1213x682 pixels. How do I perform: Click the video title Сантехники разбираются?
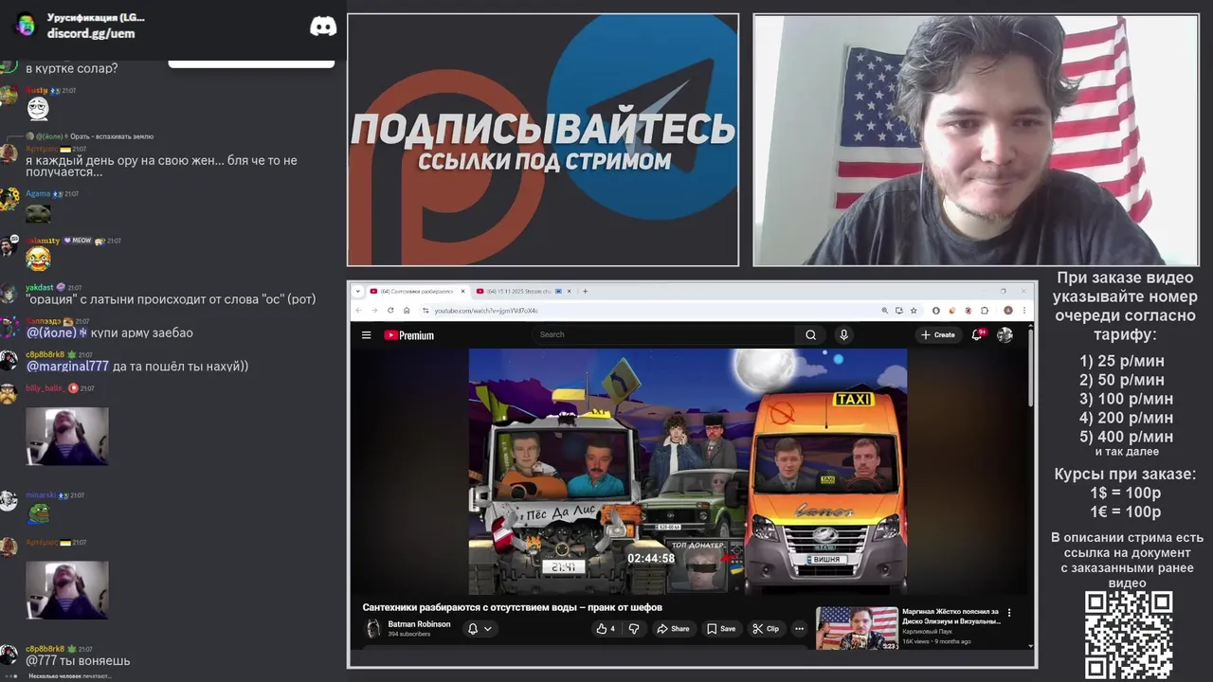(512, 607)
